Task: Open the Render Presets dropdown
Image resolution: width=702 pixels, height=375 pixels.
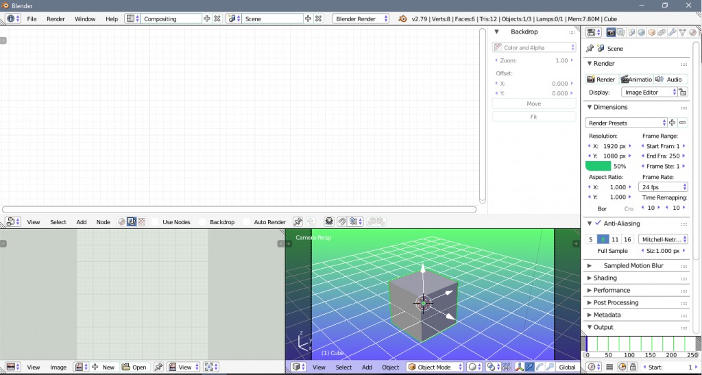Action: pyautogui.click(x=627, y=123)
